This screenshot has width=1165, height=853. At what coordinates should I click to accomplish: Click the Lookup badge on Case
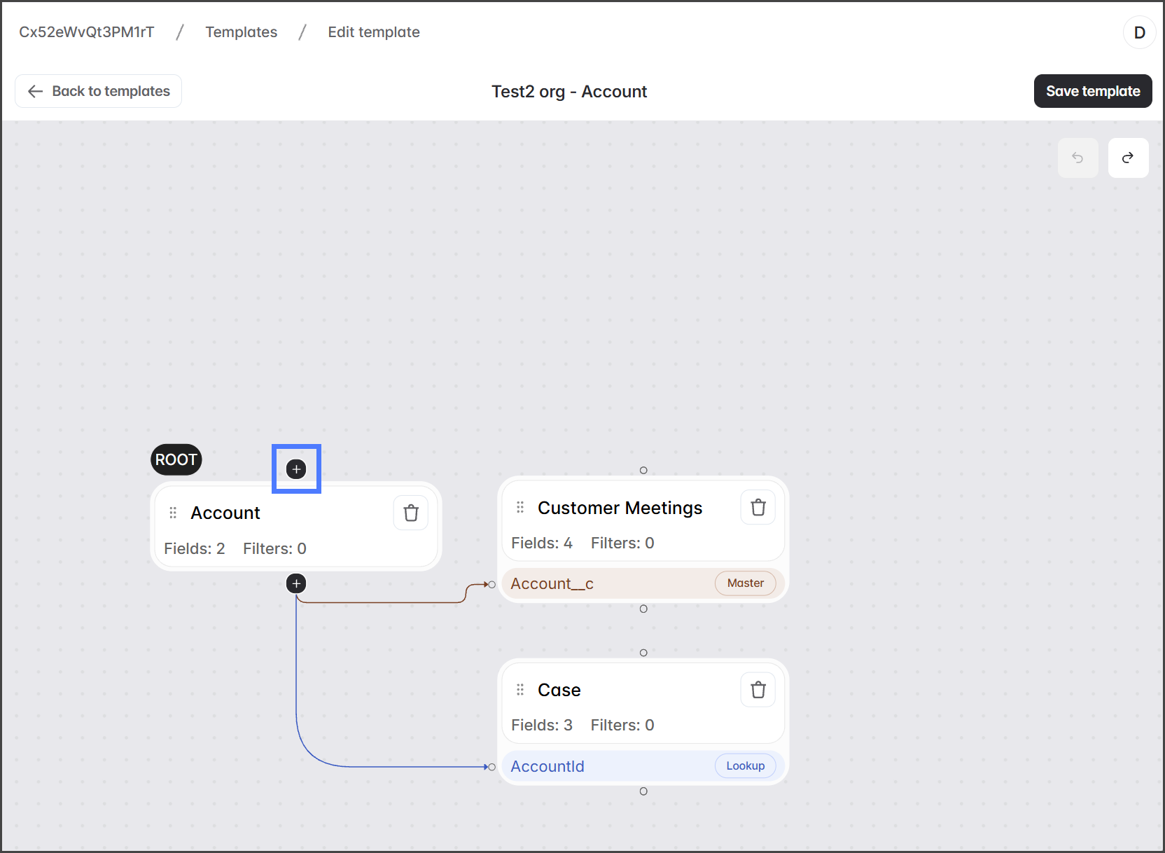click(745, 766)
